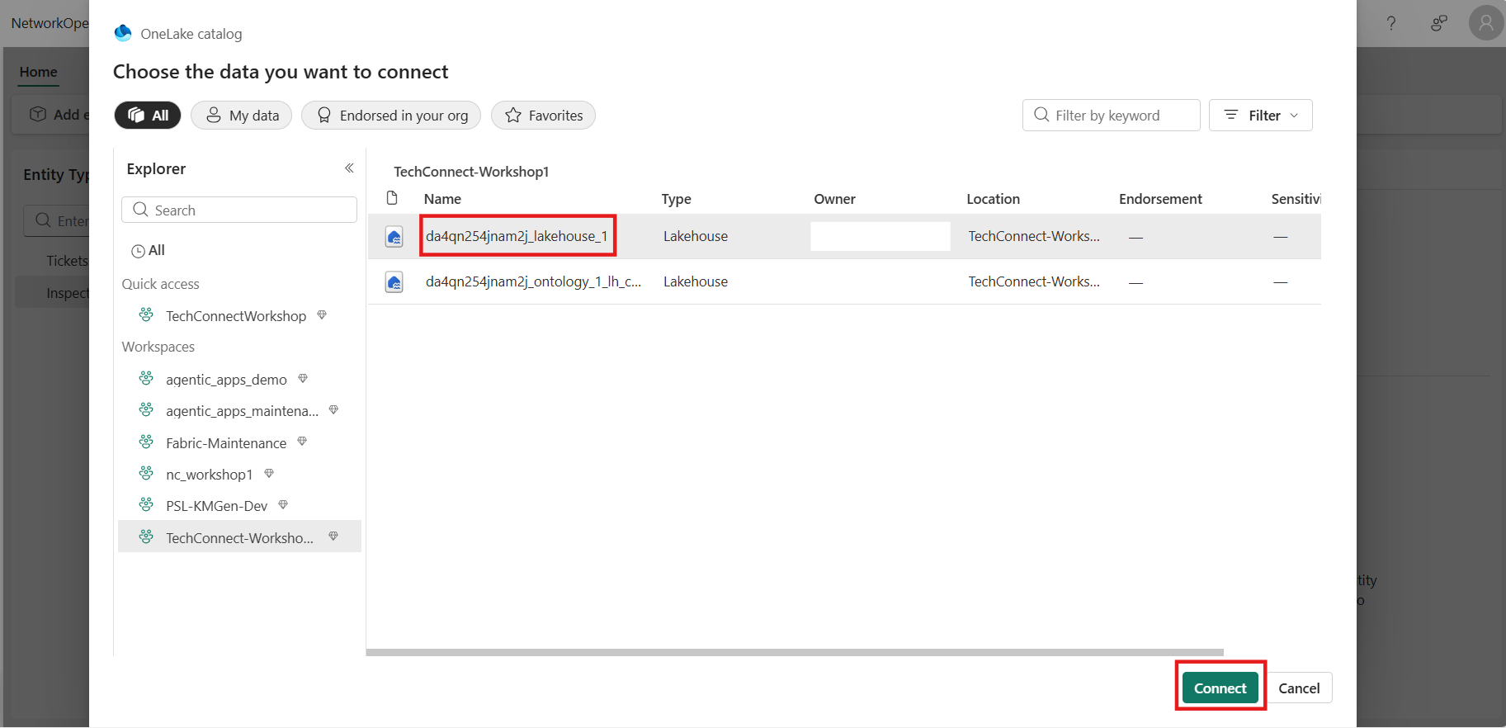Image resolution: width=1506 pixels, height=728 pixels.
Task: Open the Filter dropdown
Action: [x=1260, y=116]
